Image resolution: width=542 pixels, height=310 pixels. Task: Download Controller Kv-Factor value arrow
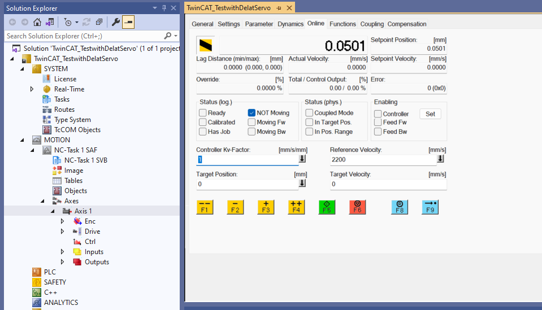click(x=302, y=159)
